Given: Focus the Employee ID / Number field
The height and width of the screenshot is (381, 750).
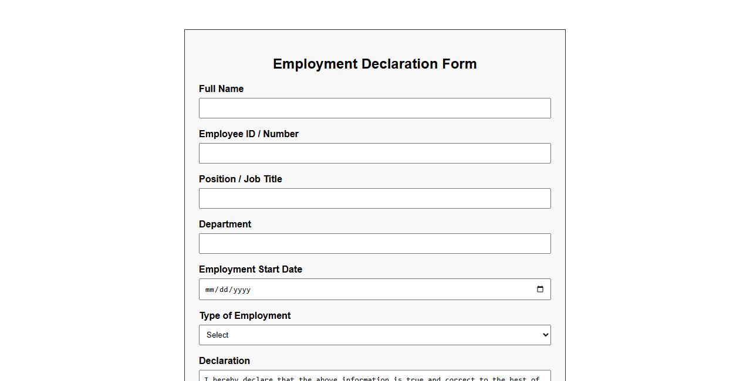Looking at the screenshot, I should pyautogui.click(x=374, y=153).
